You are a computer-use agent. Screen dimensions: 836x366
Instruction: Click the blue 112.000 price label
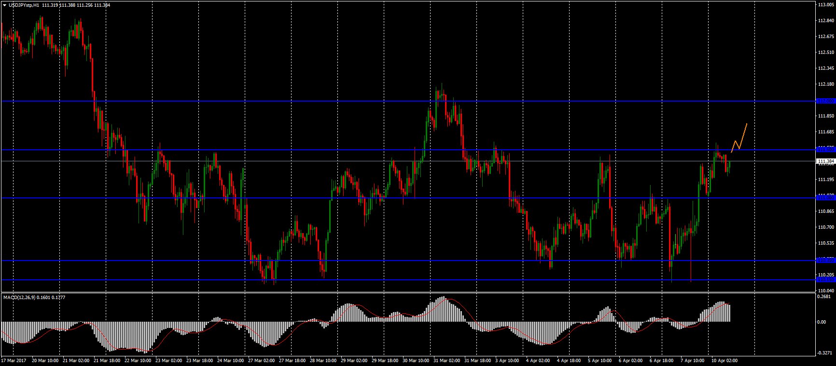coord(825,101)
